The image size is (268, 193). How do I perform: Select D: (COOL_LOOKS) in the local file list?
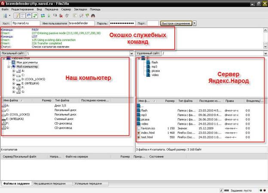pos(18,115)
